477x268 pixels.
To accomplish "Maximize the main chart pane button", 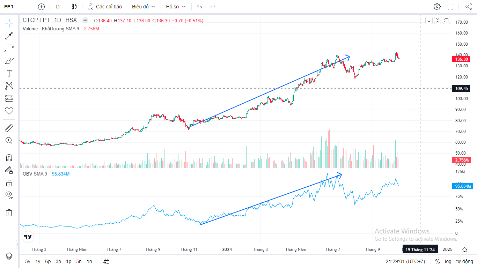I will [446, 21].
